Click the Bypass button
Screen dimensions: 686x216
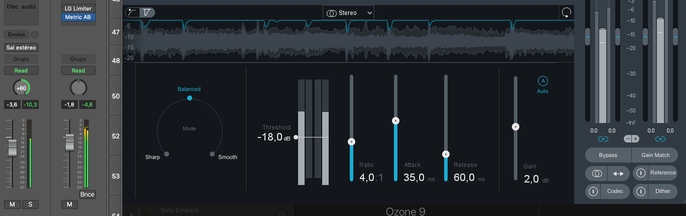click(608, 155)
